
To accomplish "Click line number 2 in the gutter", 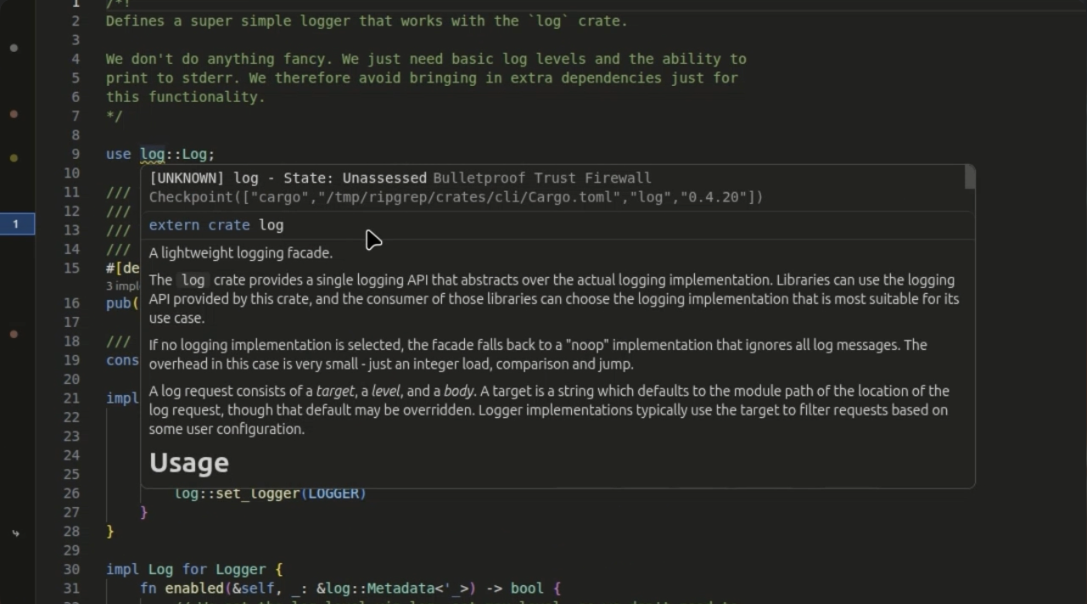I will point(75,21).
